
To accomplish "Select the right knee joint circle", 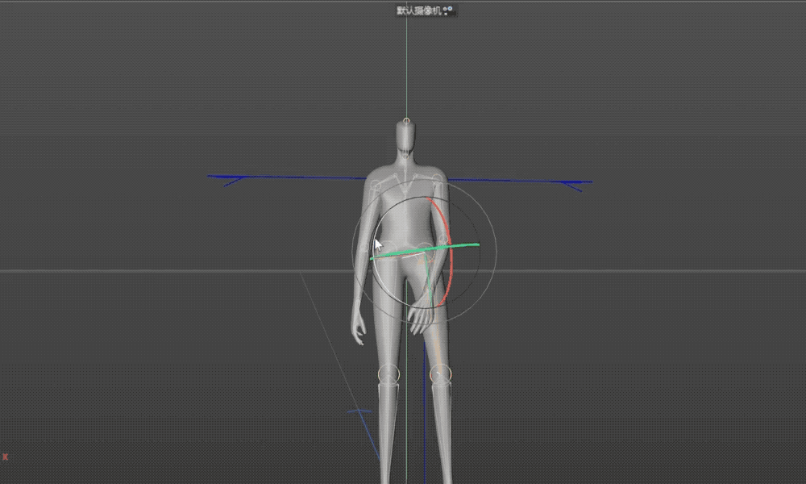I will tap(439, 373).
